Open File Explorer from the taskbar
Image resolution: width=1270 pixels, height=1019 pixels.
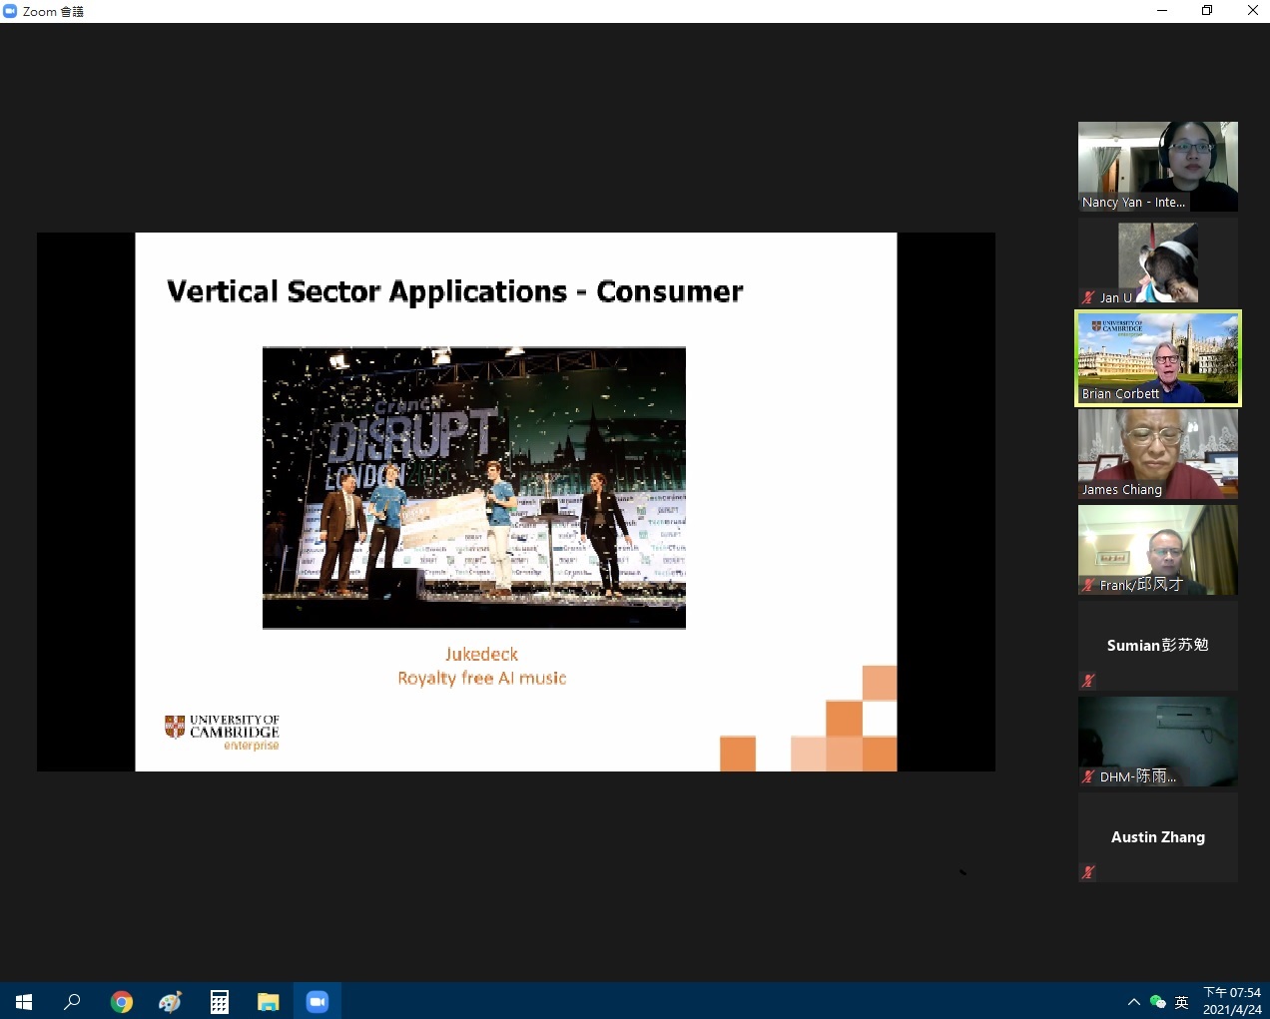pos(268,1001)
